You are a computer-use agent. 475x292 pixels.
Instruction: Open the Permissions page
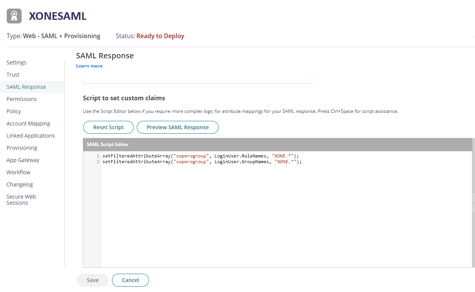click(x=21, y=99)
